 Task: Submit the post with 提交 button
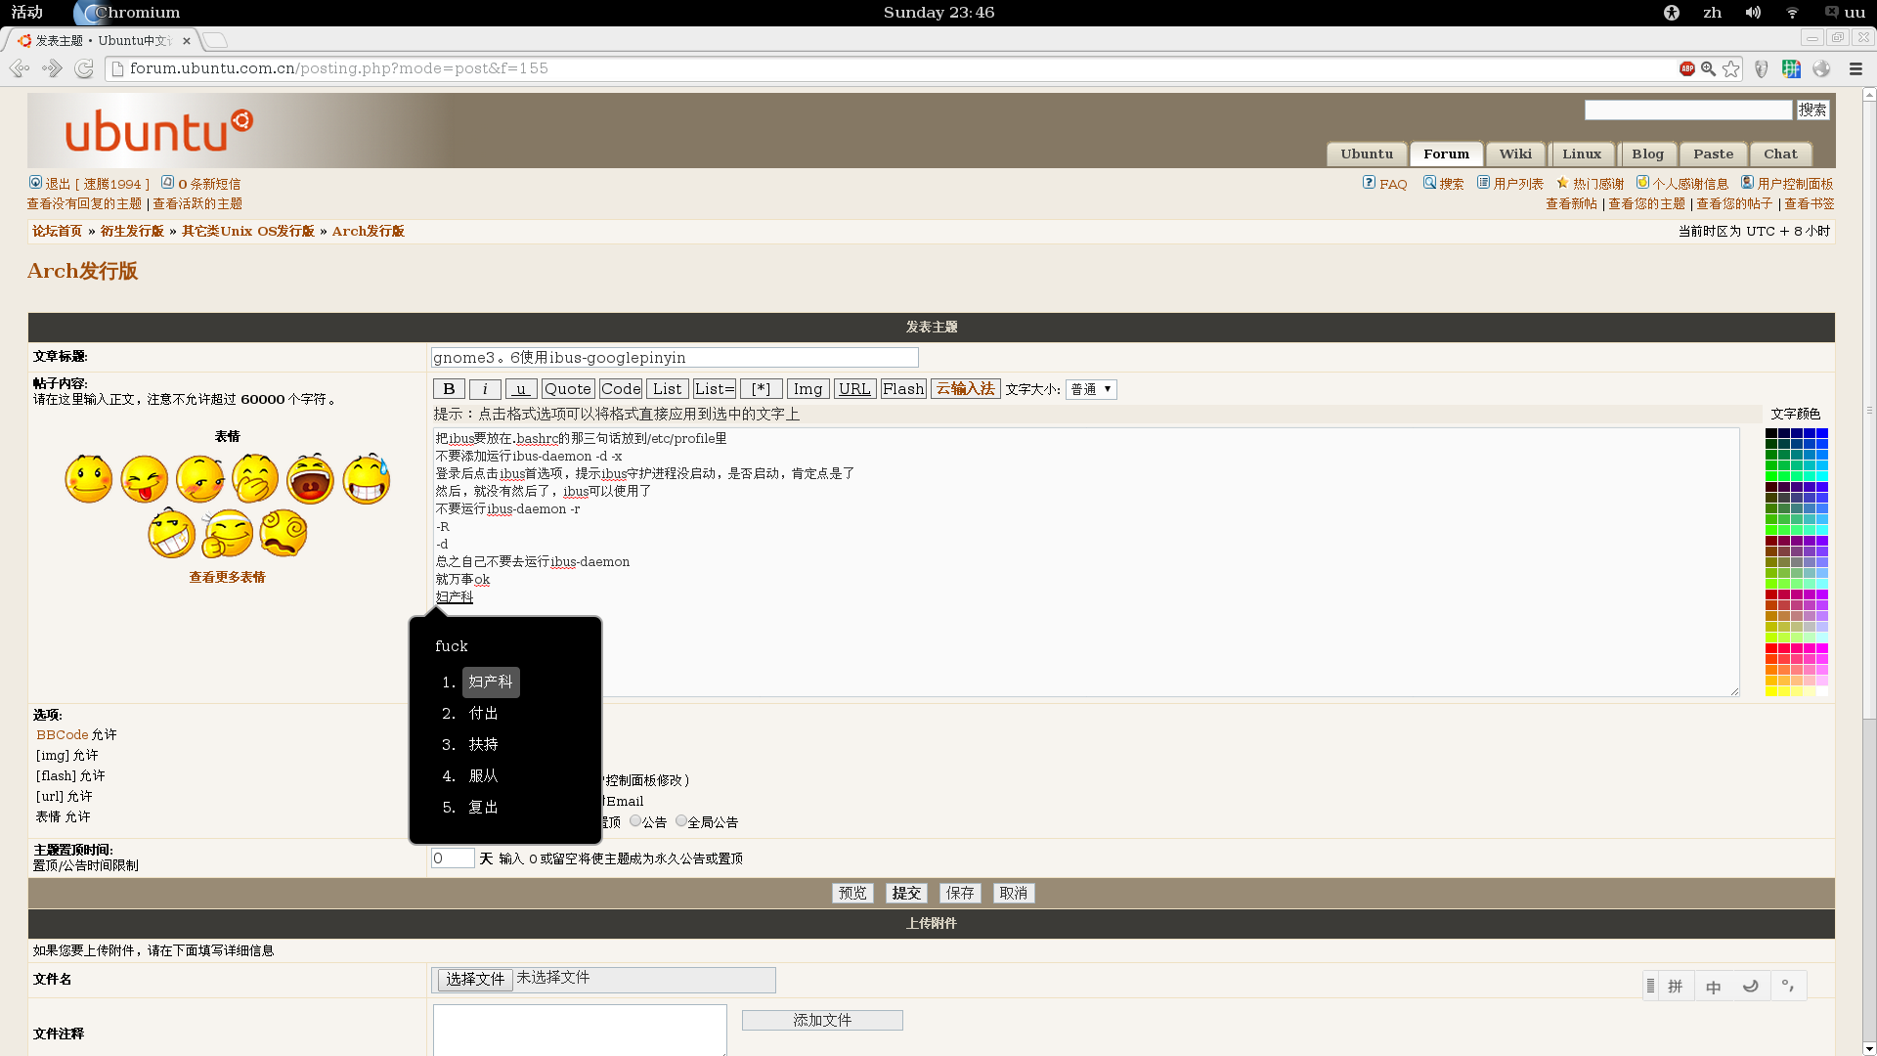pos(906,893)
